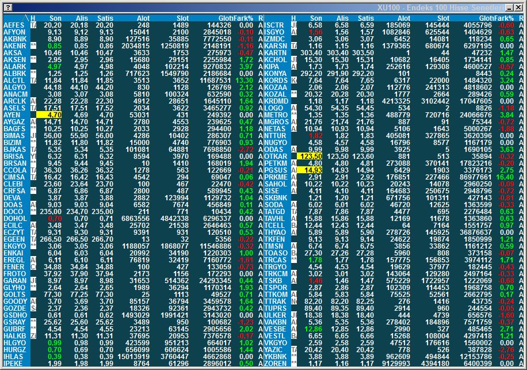The width and height of the screenshot is (527, 370).
Task: Select METRO's total volume 24066676
Action: click(x=476, y=115)
